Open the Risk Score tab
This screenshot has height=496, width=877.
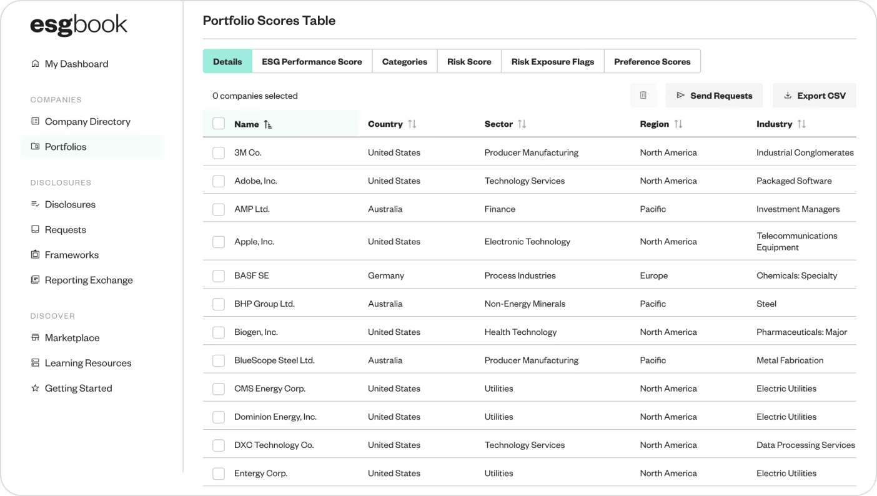pyautogui.click(x=469, y=61)
